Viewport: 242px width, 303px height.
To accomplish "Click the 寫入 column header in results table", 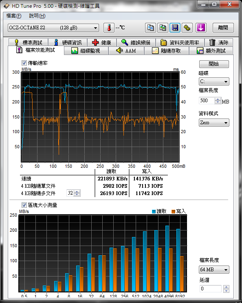I will pyautogui.click(x=147, y=171).
